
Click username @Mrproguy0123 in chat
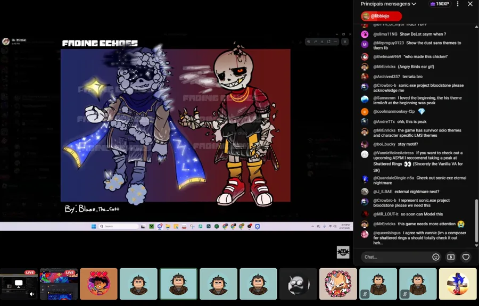(x=389, y=43)
